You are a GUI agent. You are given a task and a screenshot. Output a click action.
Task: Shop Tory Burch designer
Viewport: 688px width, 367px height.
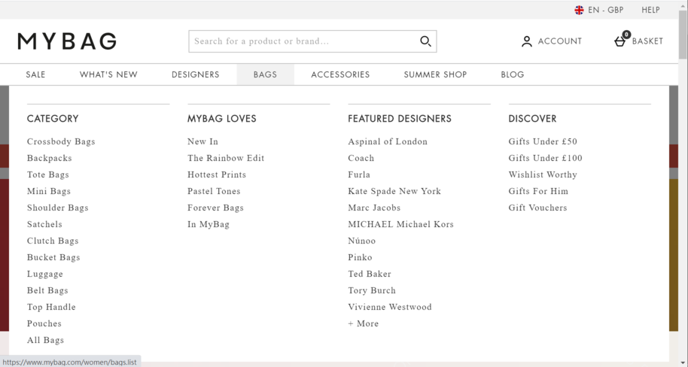click(x=372, y=291)
